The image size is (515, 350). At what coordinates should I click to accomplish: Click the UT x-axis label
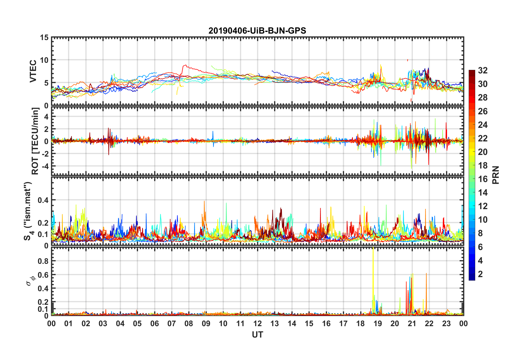pos(257,335)
